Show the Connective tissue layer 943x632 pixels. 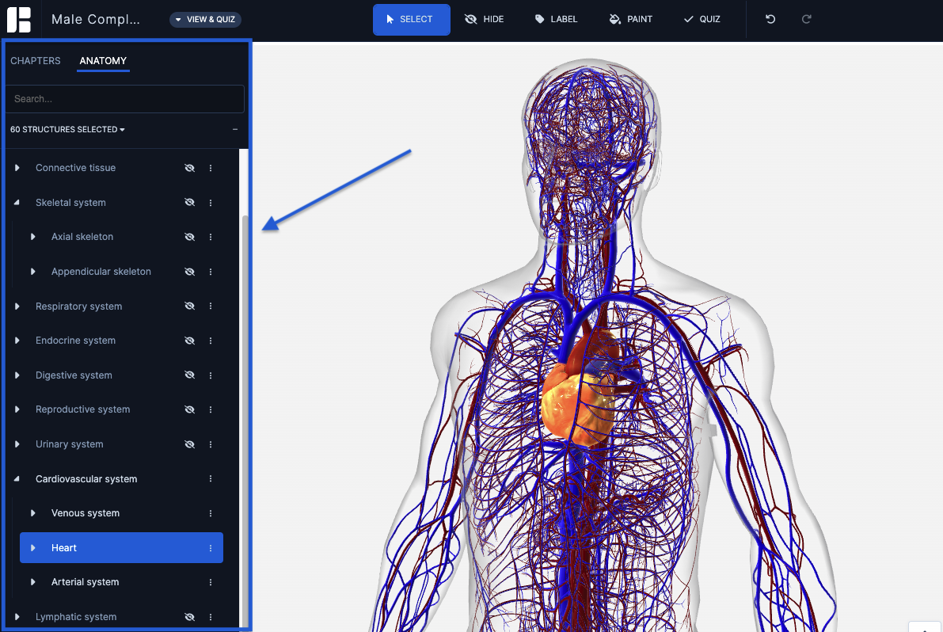pyautogui.click(x=189, y=168)
